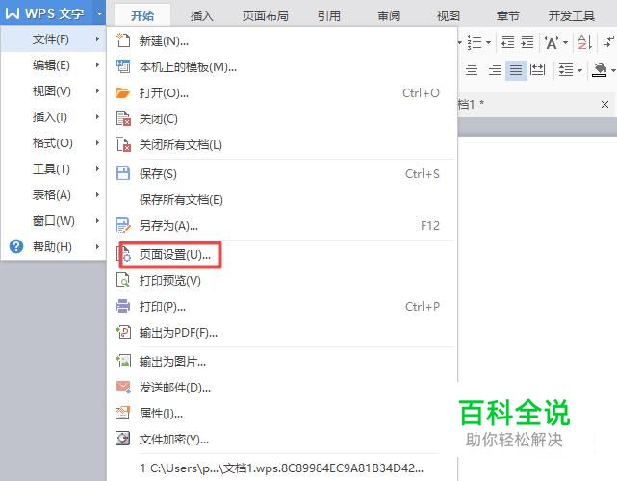
Task: Click the send mail envelope icon
Action: pyautogui.click(x=123, y=387)
